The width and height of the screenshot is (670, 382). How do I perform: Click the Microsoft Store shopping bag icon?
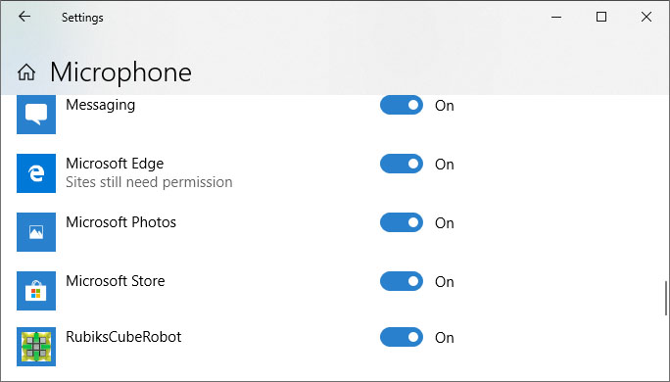36,291
